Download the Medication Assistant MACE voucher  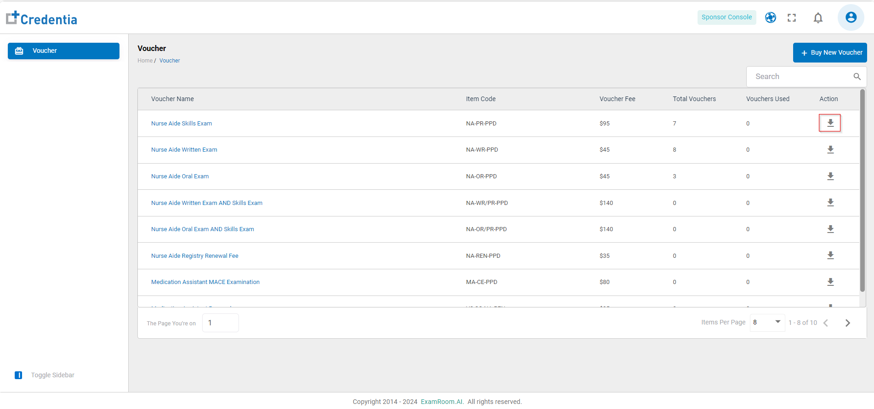[x=830, y=282]
